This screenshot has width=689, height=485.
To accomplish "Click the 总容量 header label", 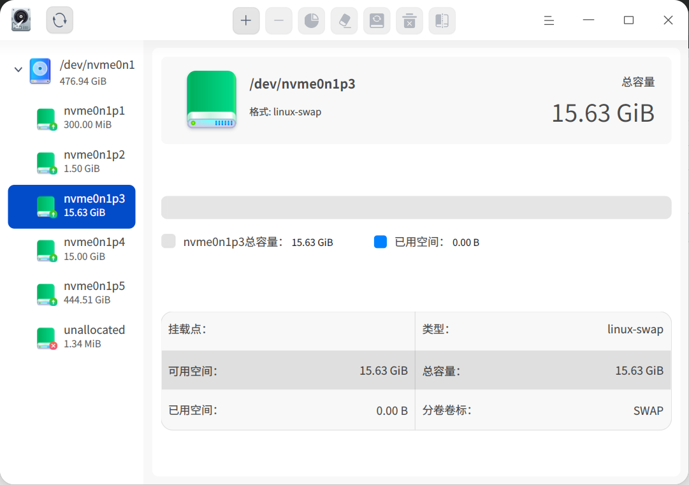I will click(x=638, y=82).
